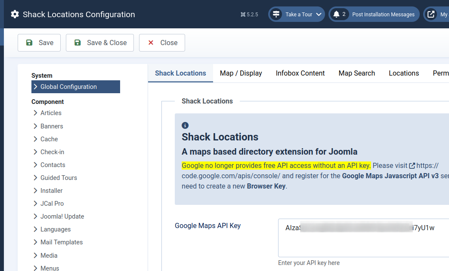Viewport: 449px width, 271px height.
Task: Click the info circle icon in the notice
Action: (x=185, y=125)
